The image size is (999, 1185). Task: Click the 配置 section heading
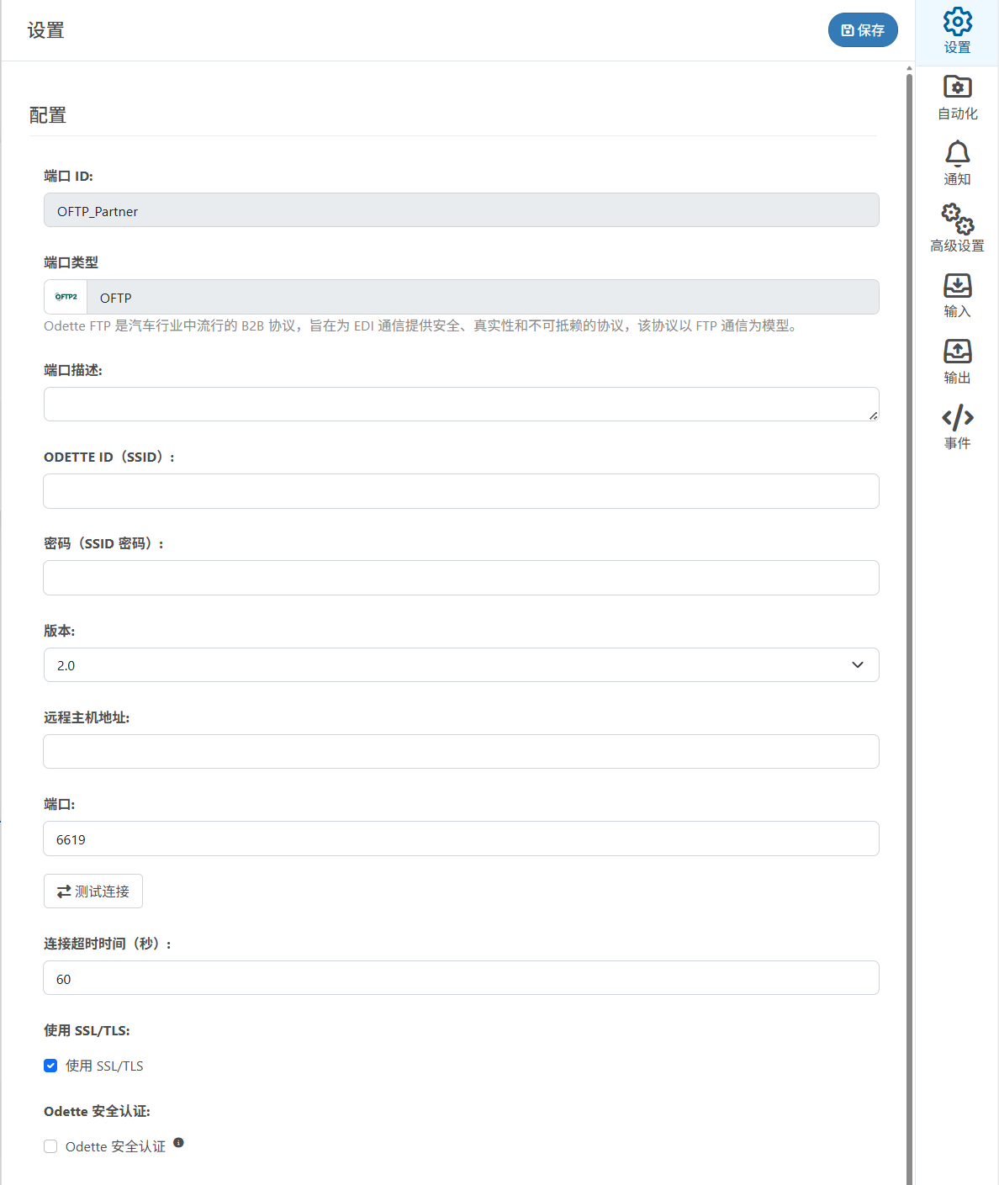tap(47, 115)
